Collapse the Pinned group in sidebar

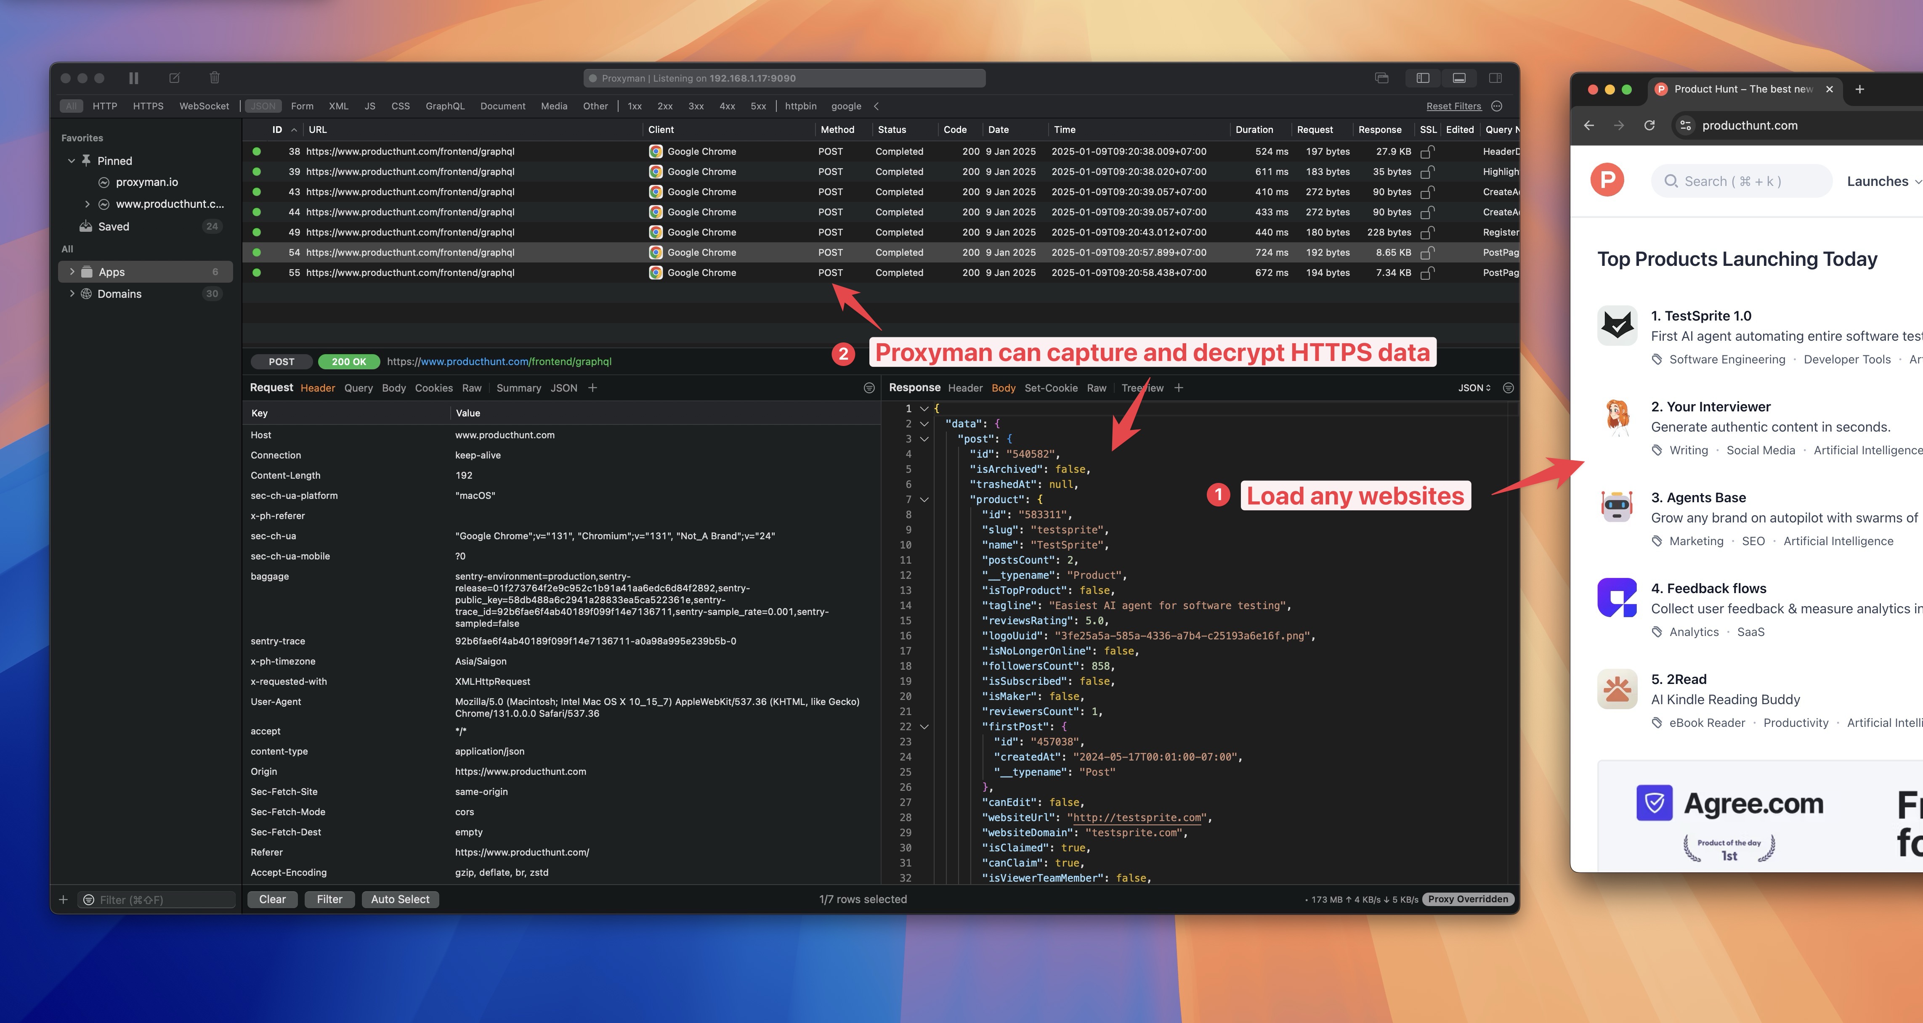[x=72, y=160]
